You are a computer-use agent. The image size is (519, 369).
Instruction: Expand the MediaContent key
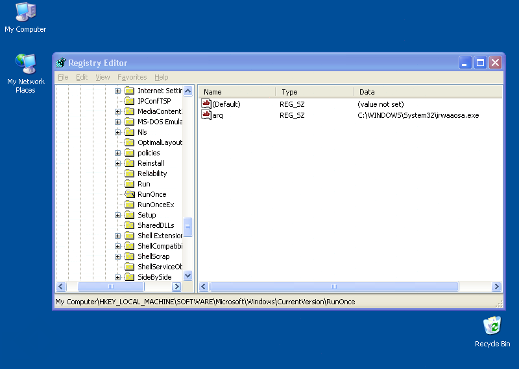pos(117,111)
